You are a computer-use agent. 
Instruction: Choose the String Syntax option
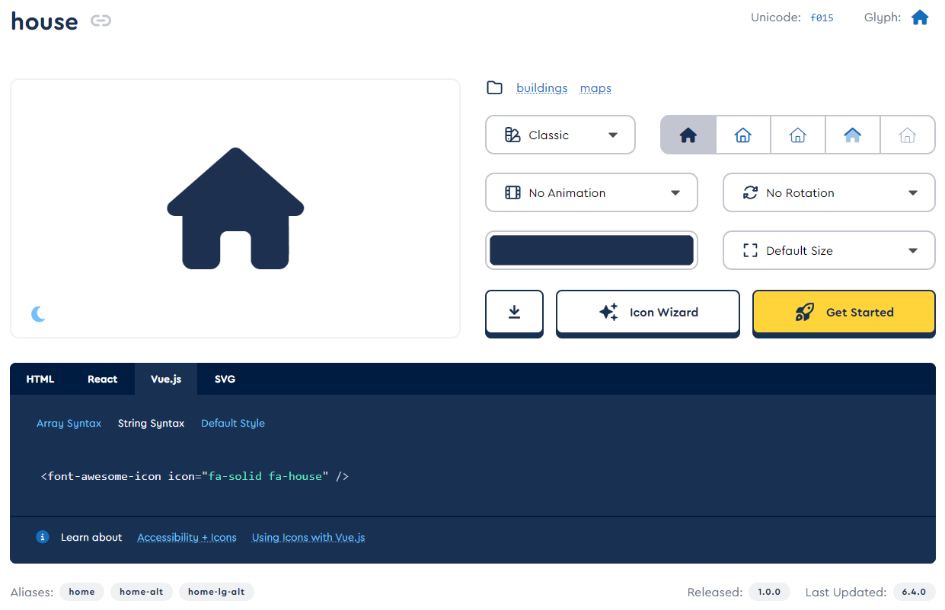151,423
